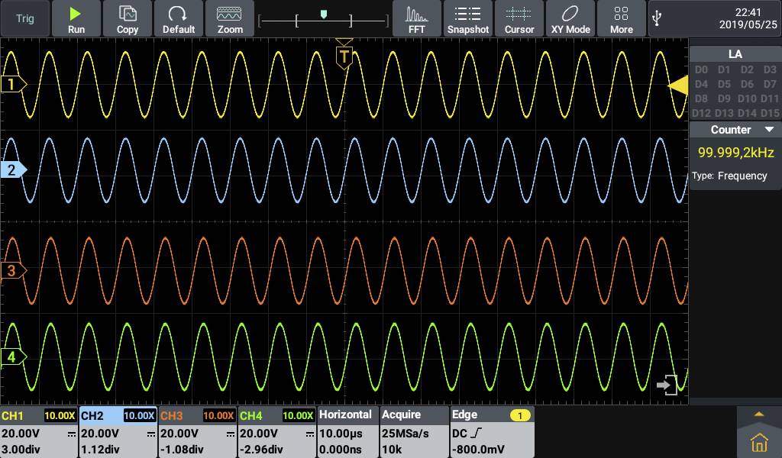Select the CH2 channel marker arrow

(x=11, y=169)
